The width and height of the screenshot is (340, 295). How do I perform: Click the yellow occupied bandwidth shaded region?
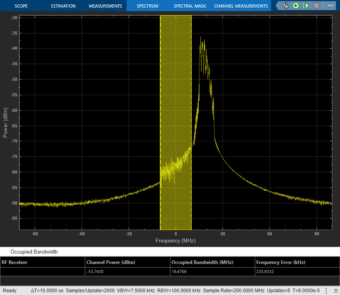click(x=176, y=100)
